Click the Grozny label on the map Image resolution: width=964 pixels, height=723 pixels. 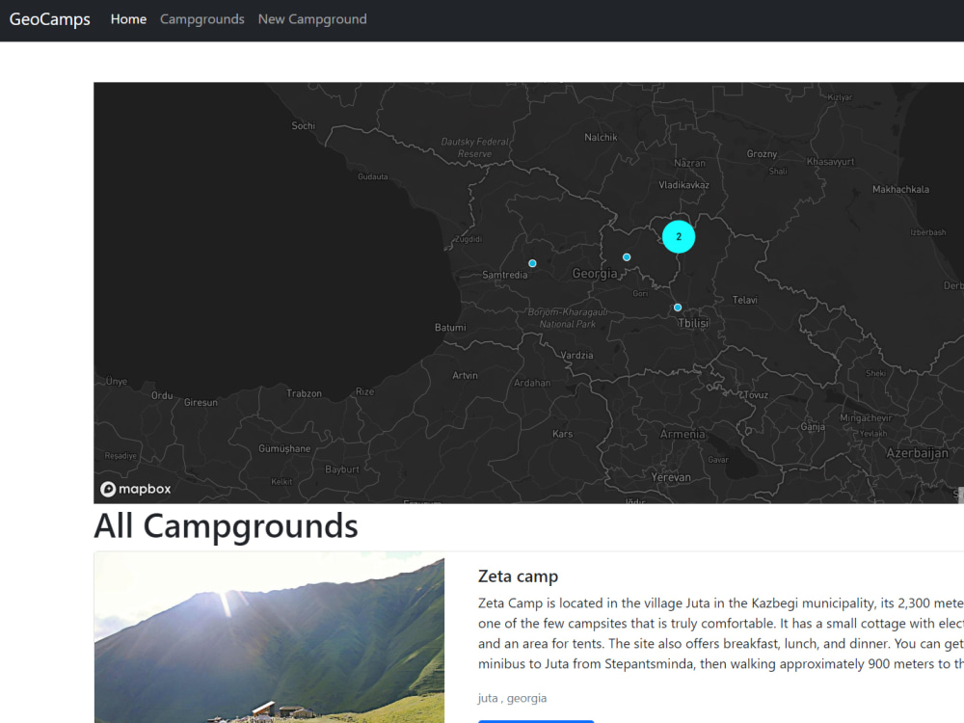coord(762,153)
